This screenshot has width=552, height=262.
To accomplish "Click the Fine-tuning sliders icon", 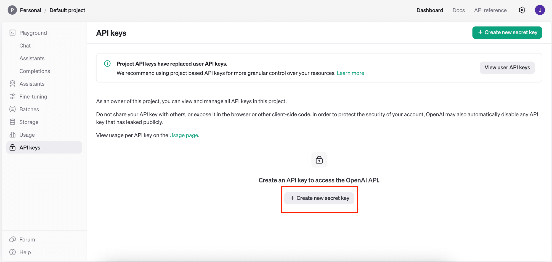I will coord(12,96).
